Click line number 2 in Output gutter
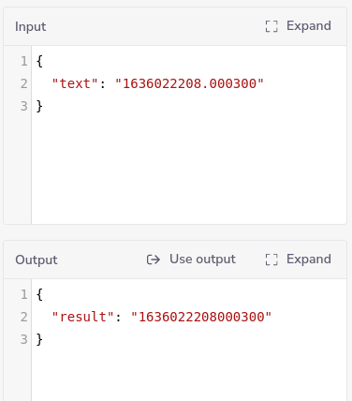The image size is (352, 401). pos(24,317)
